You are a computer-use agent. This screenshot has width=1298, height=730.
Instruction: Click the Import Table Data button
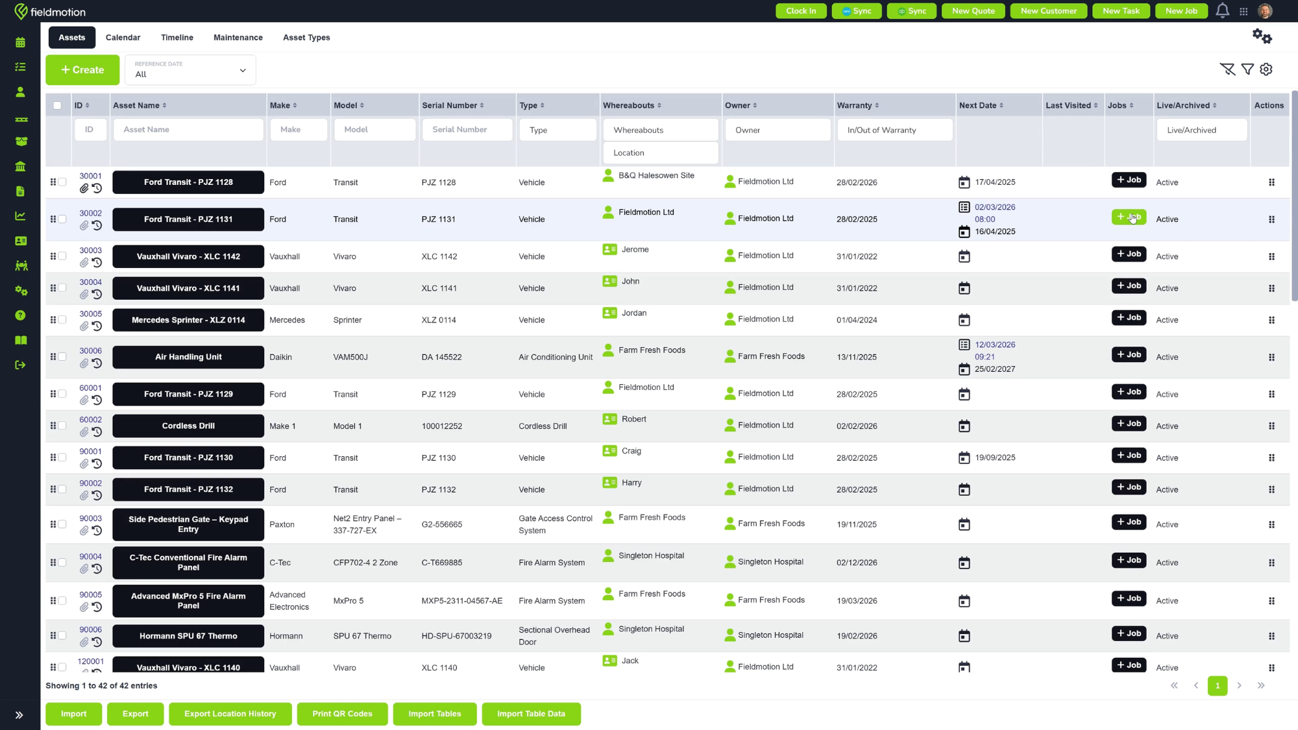[x=531, y=714]
